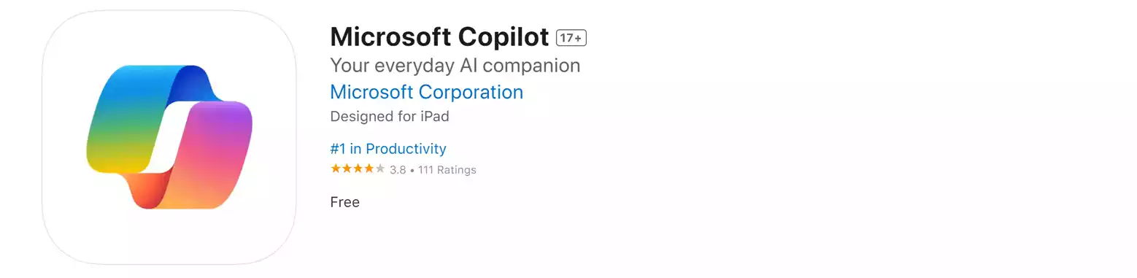
Task: Click the bullet separator before 111 Ratings
Action: (412, 170)
